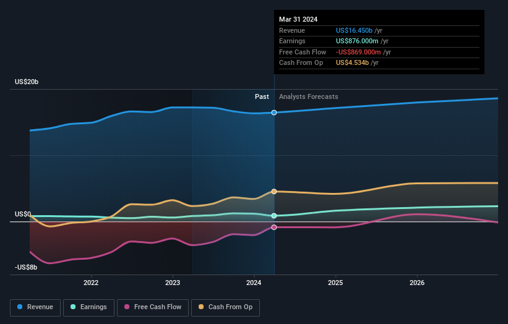Select the 2026 label on the x-axis
This screenshot has width=508, height=324.
(417, 283)
